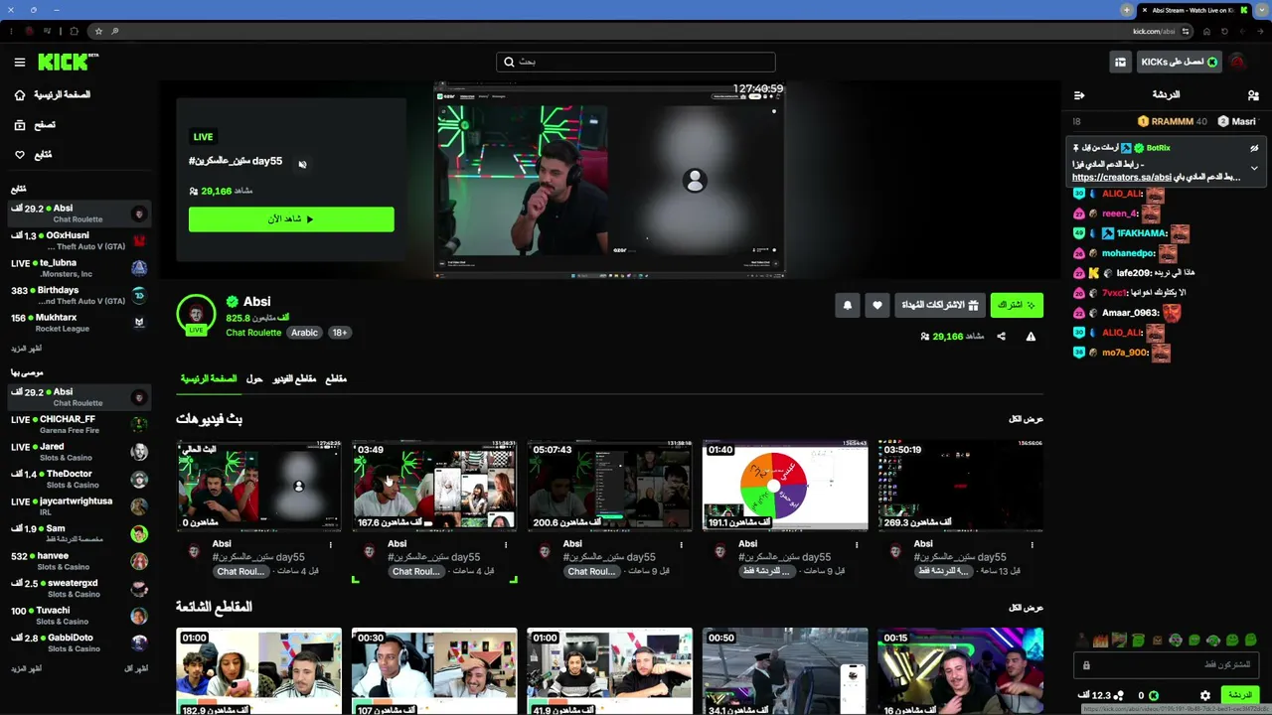Image resolution: width=1272 pixels, height=715 pixels.
Task: Follow the channel with the heart button
Action: coord(877,306)
